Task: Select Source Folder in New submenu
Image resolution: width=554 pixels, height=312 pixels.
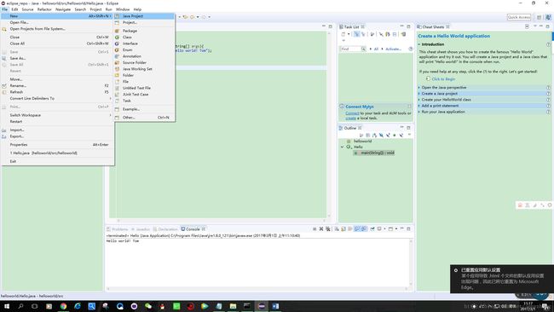Action: point(144,62)
